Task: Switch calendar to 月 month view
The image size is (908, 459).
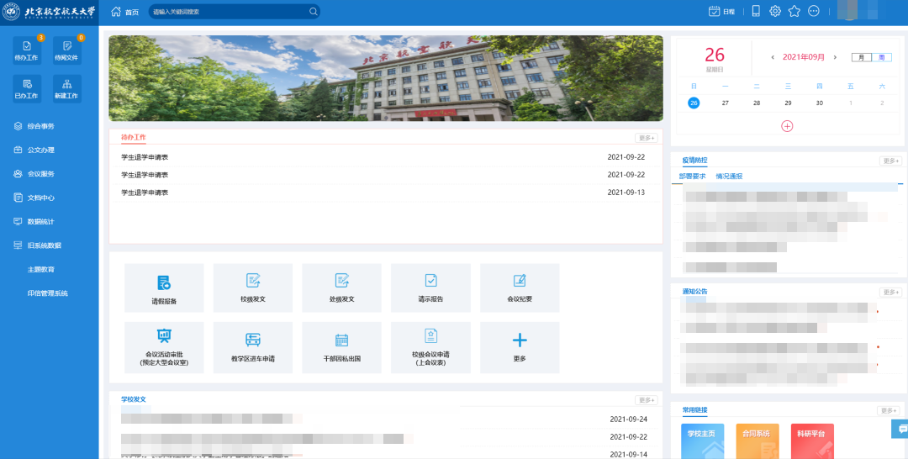Action: [862, 57]
